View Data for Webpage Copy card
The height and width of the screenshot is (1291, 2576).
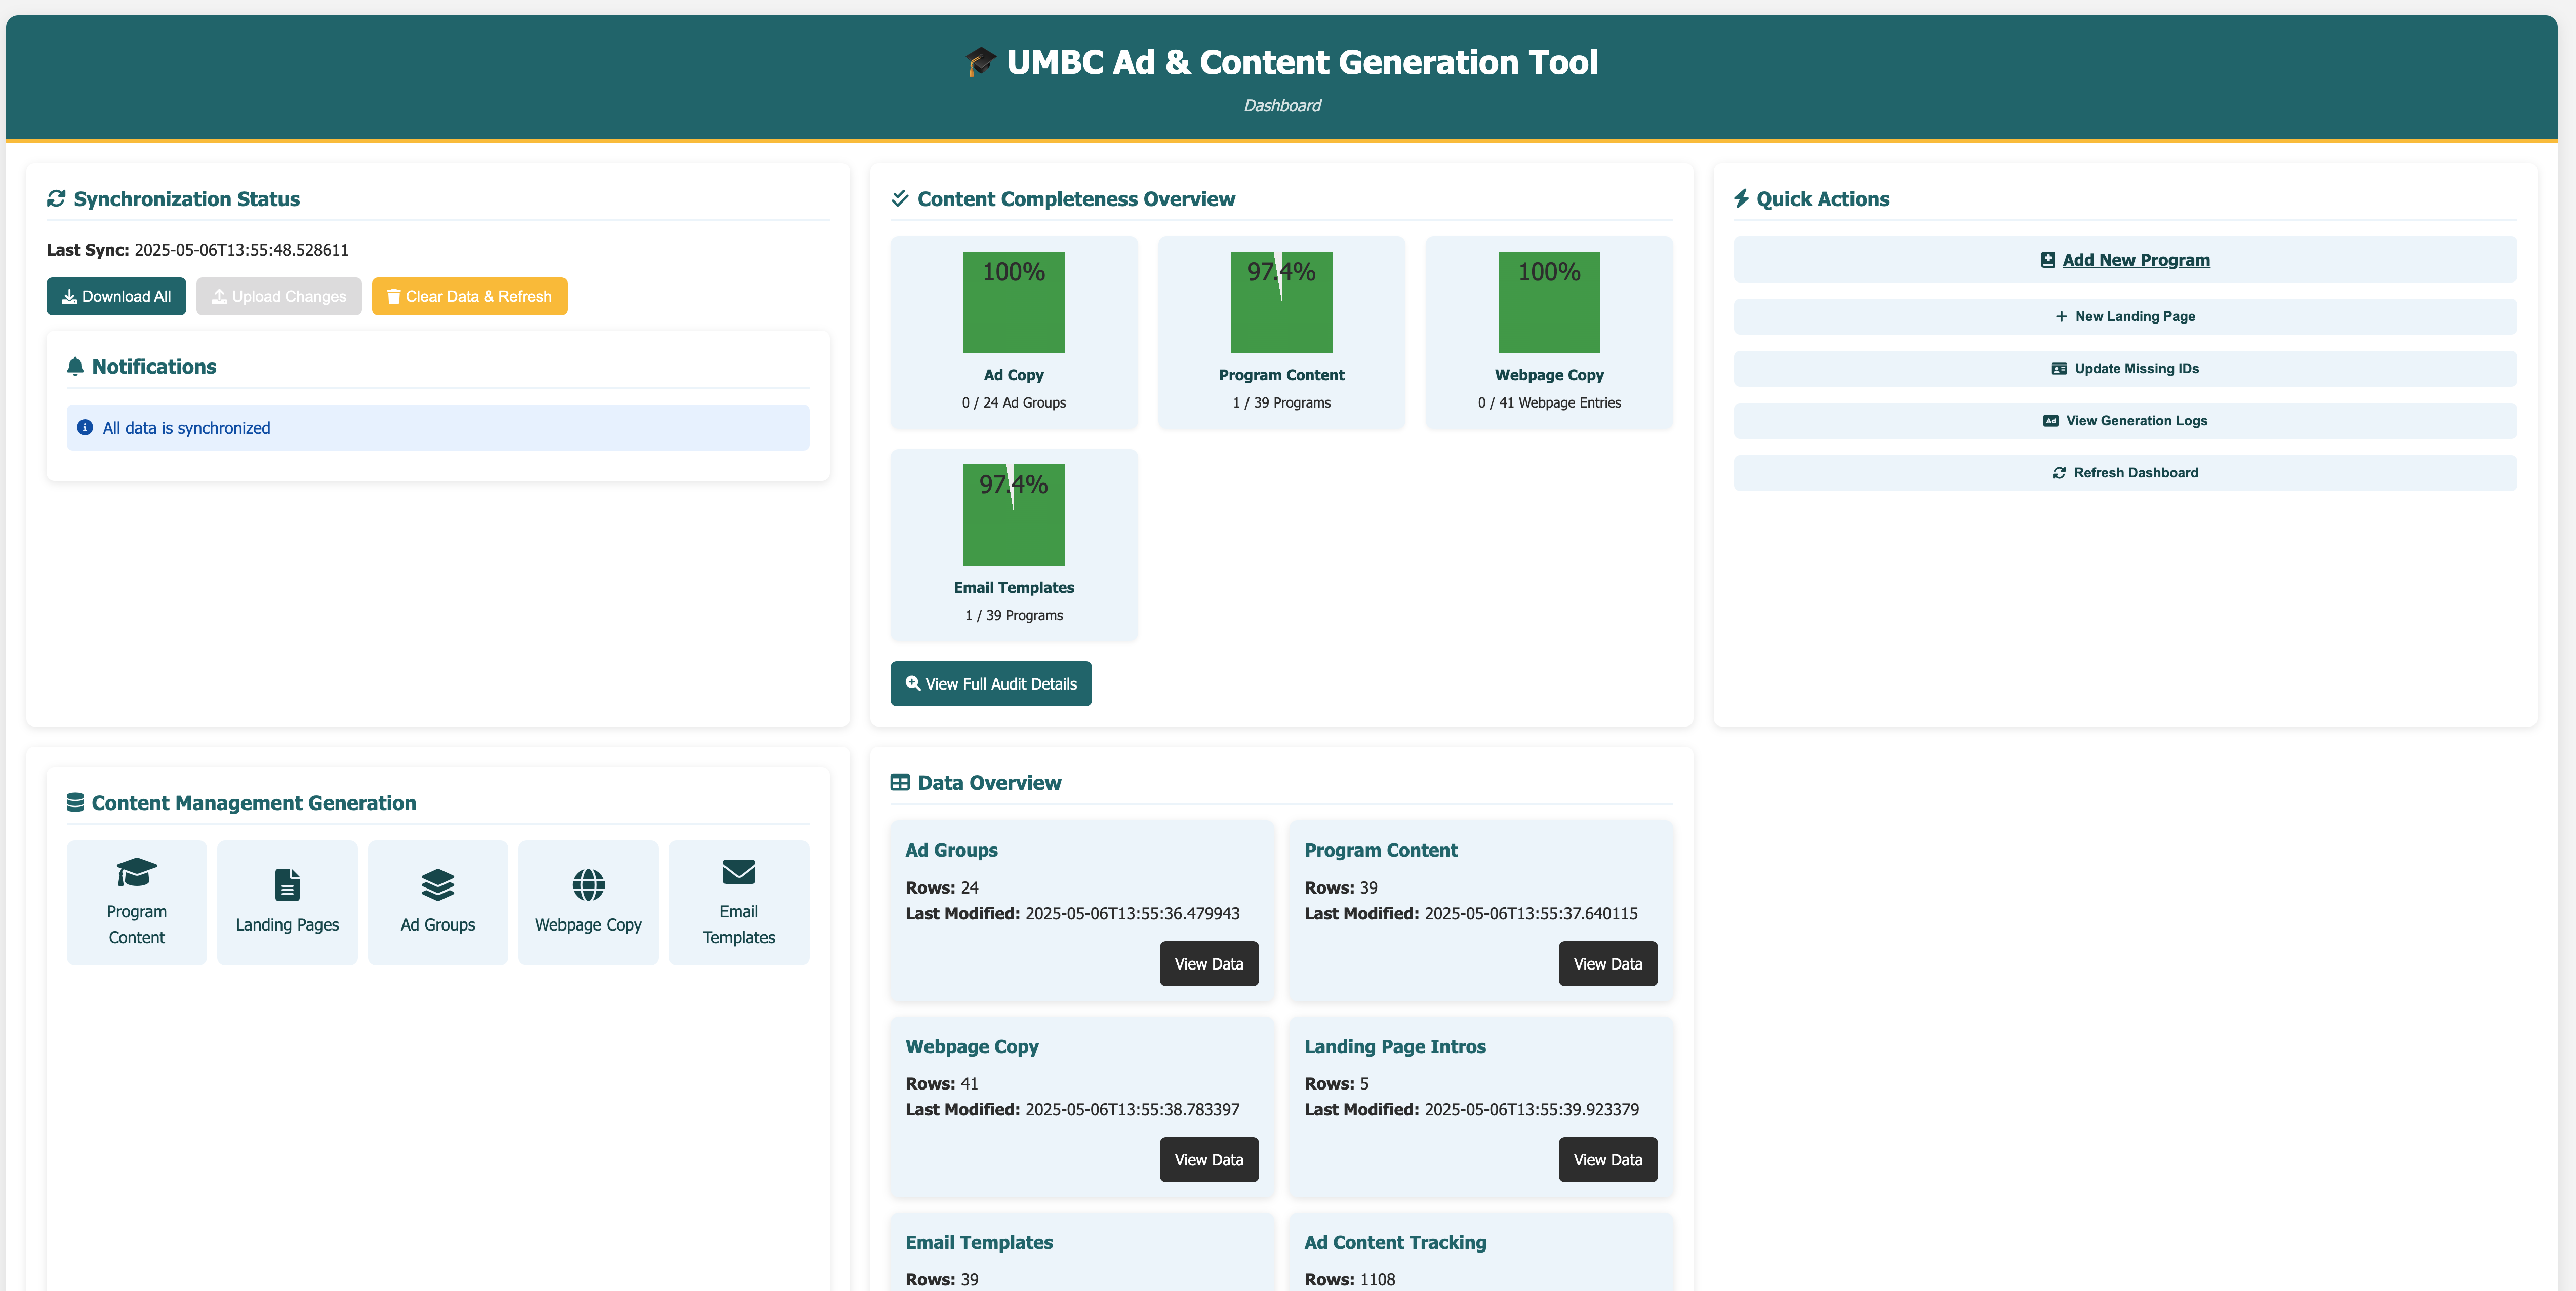pos(1209,1160)
